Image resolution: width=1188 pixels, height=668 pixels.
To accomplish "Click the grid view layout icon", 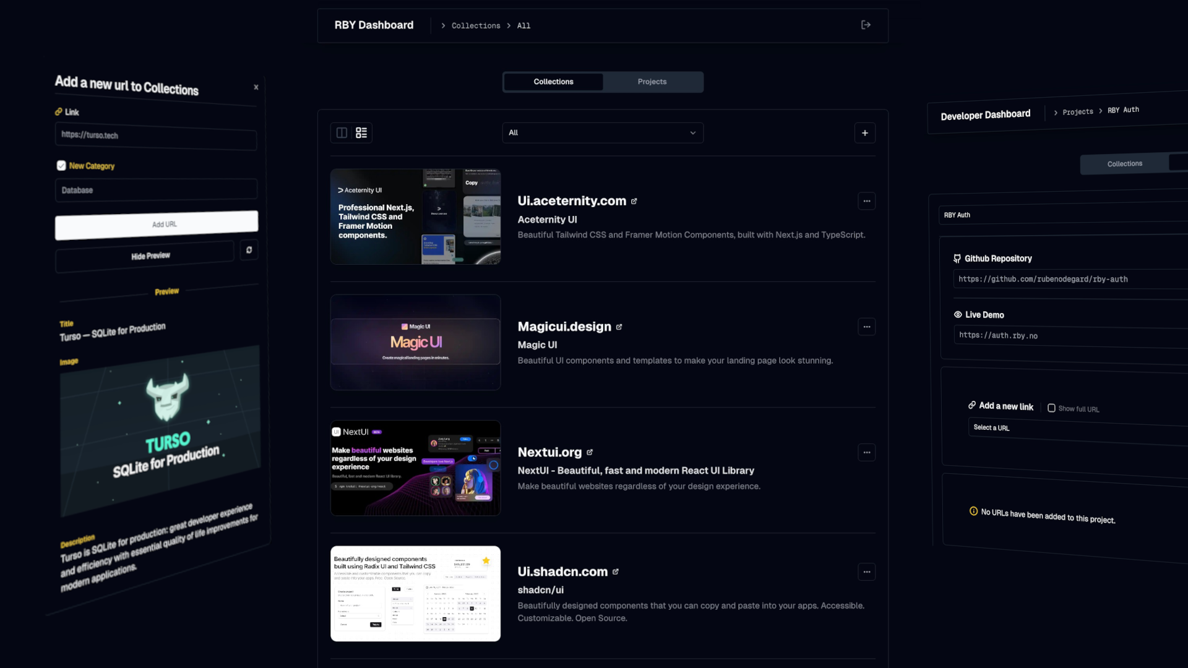I will coord(341,132).
